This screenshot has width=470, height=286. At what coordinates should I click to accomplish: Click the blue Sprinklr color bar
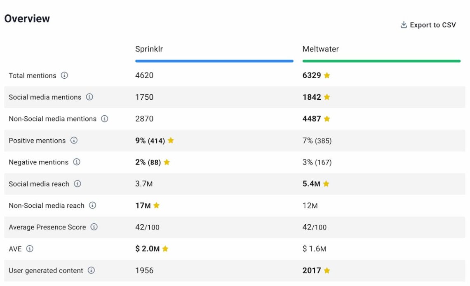pos(214,61)
